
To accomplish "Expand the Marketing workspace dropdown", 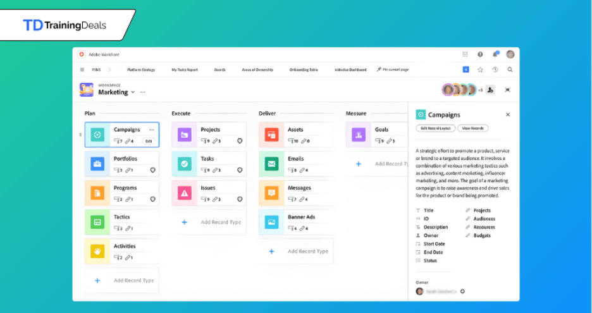I will click(133, 92).
